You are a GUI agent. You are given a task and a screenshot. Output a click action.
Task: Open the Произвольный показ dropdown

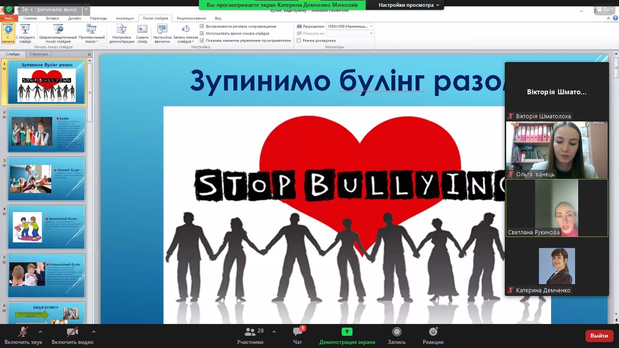[x=92, y=34]
